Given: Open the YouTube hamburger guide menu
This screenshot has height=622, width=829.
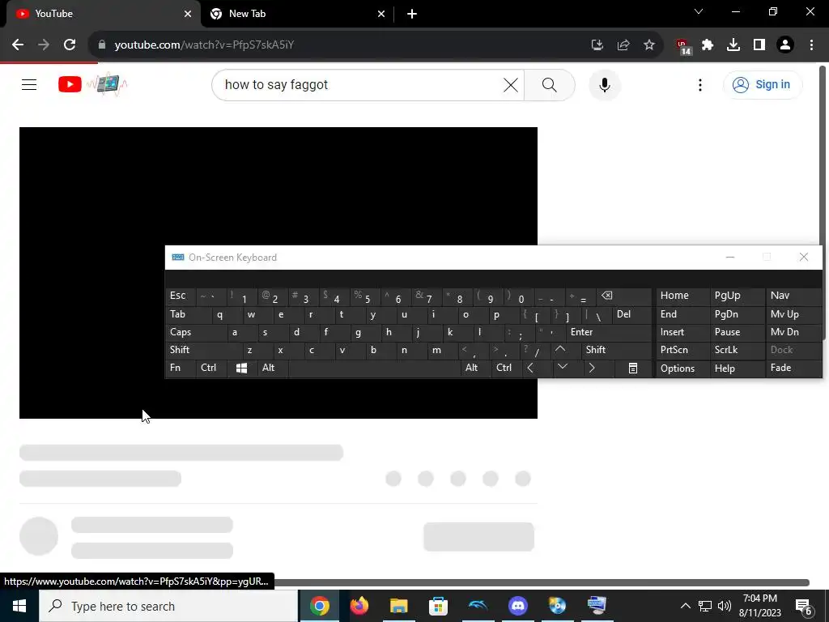Looking at the screenshot, I should (29, 84).
